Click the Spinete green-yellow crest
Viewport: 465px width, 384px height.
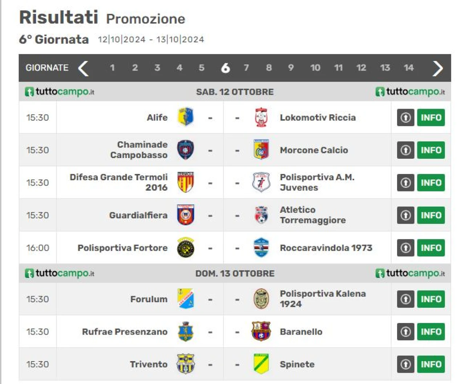(261, 364)
